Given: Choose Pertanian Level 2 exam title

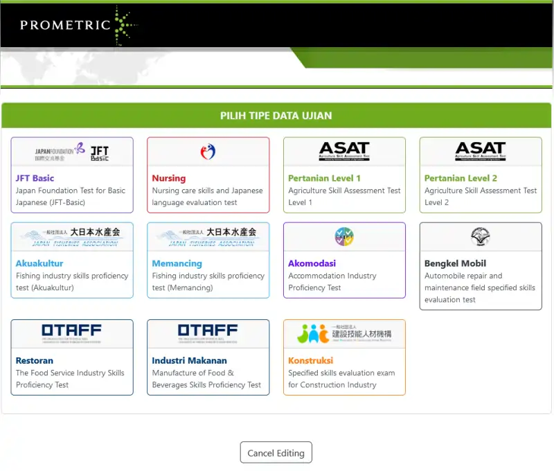Looking at the screenshot, I should click(x=461, y=178).
